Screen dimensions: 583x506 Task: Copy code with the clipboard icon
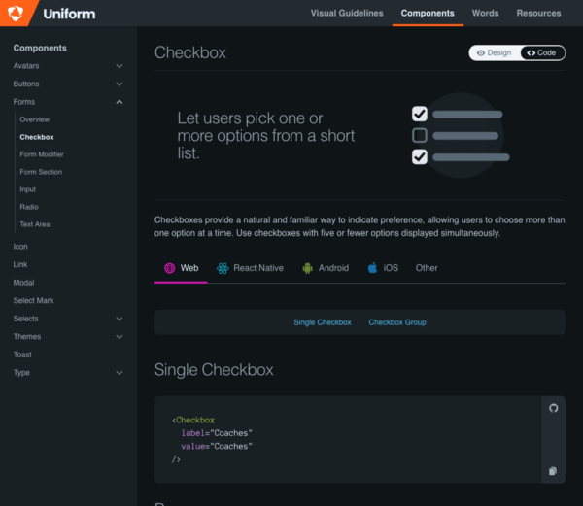click(553, 471)
